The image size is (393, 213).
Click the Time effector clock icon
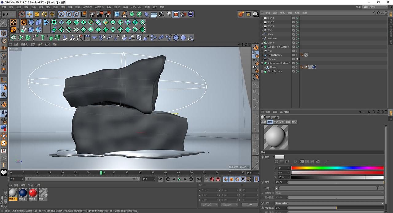[x=176, y=37]
